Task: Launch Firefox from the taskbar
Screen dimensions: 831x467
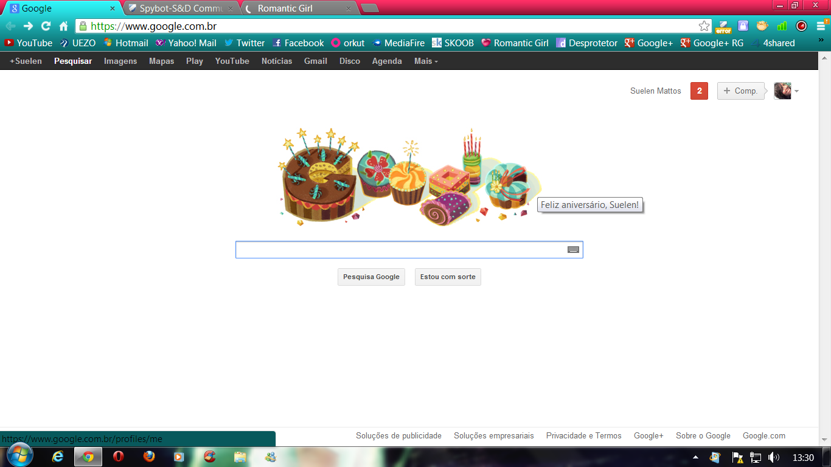Action: (149, 457)
